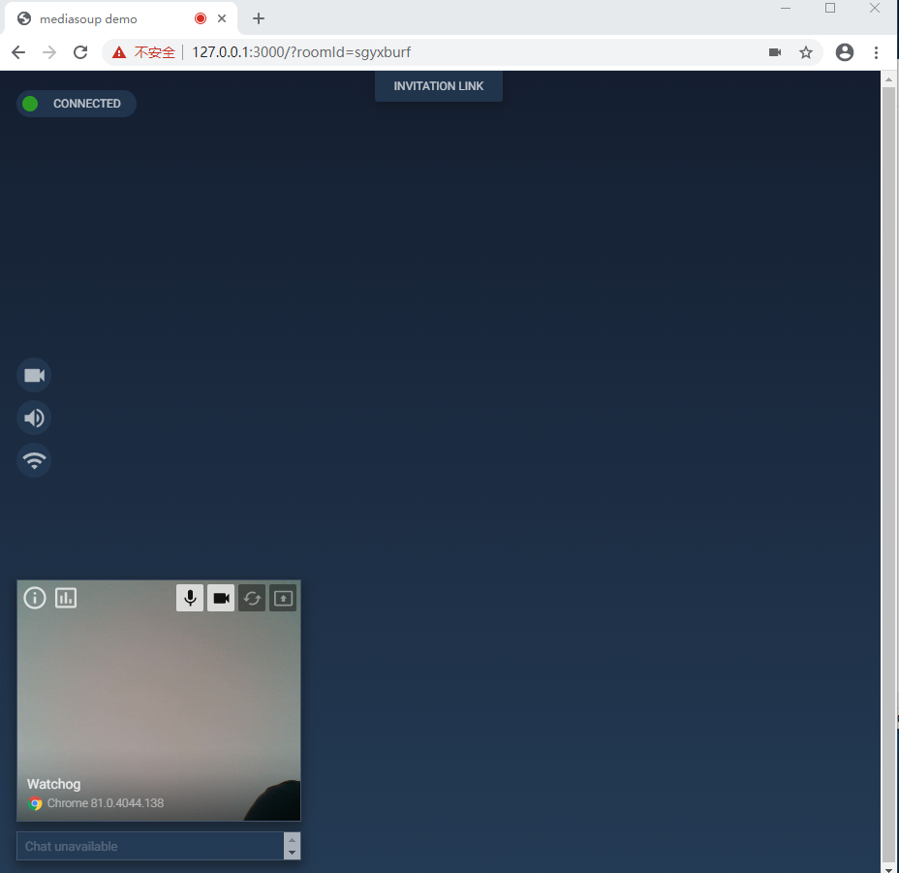Click the down arrow beside the chat box
This screenshot has width=899, height=873.
click(x=292, y=853)
